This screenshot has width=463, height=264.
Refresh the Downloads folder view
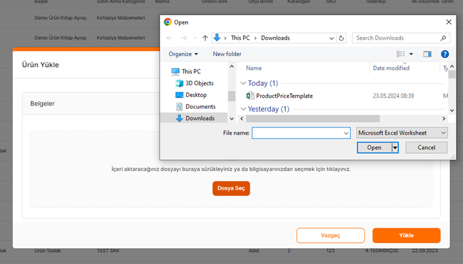coord(341,38)
